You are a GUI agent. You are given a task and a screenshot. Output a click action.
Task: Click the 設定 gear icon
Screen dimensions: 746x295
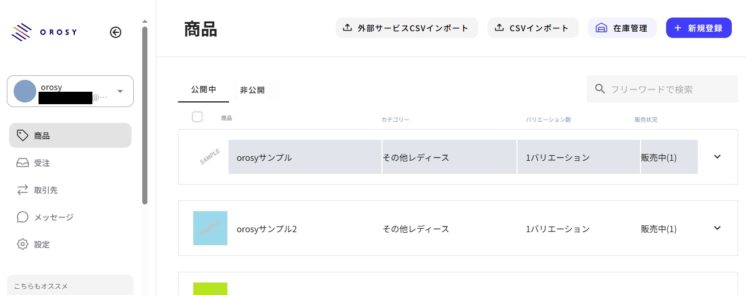click(x=23, y=245)
